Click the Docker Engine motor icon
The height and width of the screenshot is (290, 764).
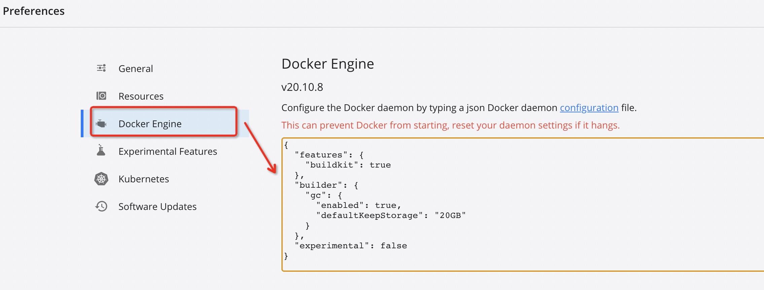click(x=101, y=124)
